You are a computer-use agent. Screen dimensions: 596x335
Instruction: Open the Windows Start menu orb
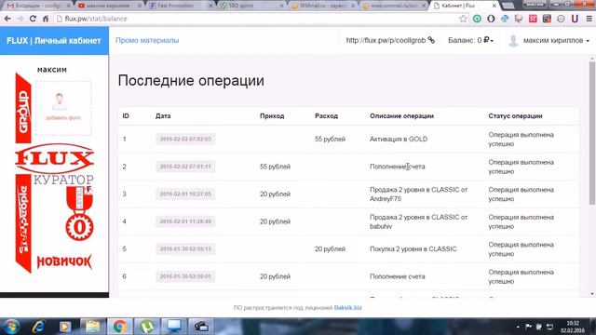pos(10,327)
